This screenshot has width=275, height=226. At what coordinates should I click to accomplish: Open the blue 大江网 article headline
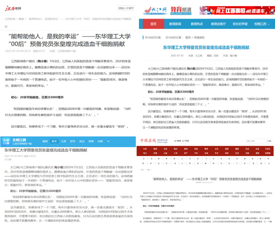tap(206, 47)
